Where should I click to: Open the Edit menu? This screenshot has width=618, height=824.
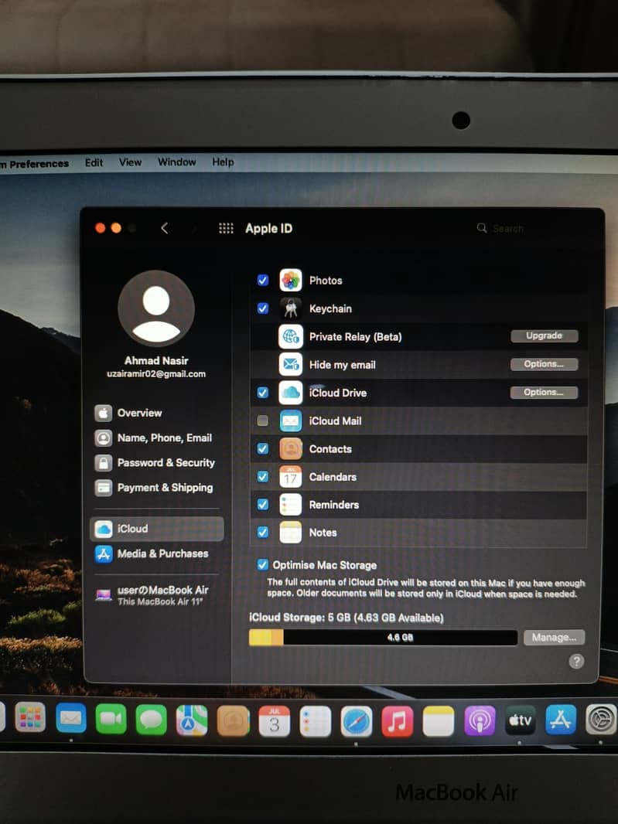(x=94, y=162)
